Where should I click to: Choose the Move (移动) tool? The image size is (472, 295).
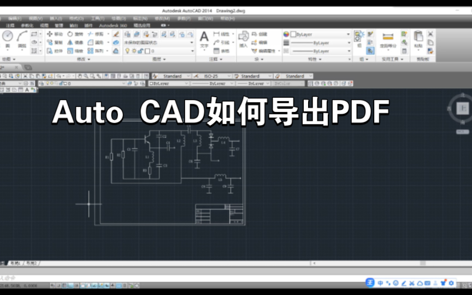coord(55,34)
